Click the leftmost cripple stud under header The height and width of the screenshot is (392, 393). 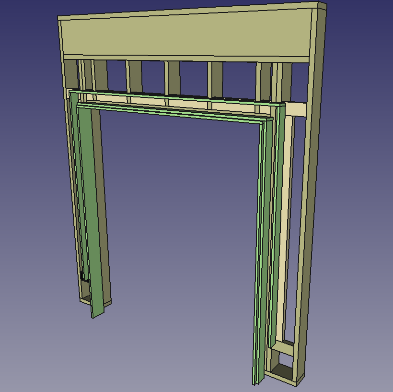(71, 74)
